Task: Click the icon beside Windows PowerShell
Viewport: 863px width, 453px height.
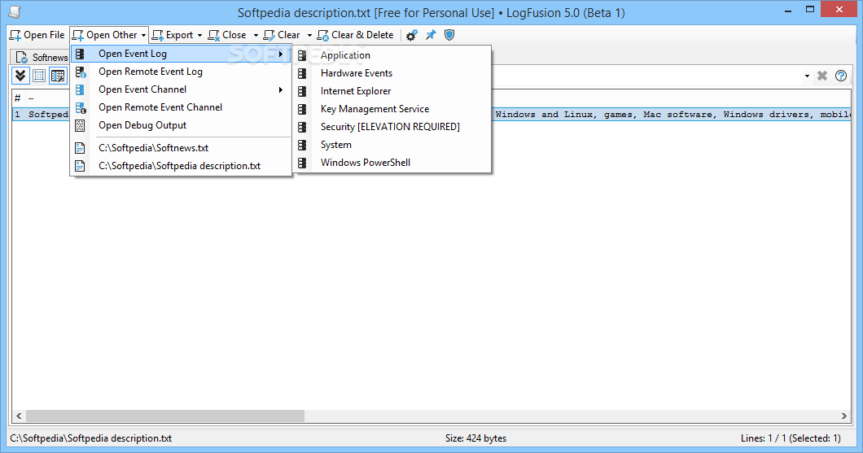Action: [302, 163]
